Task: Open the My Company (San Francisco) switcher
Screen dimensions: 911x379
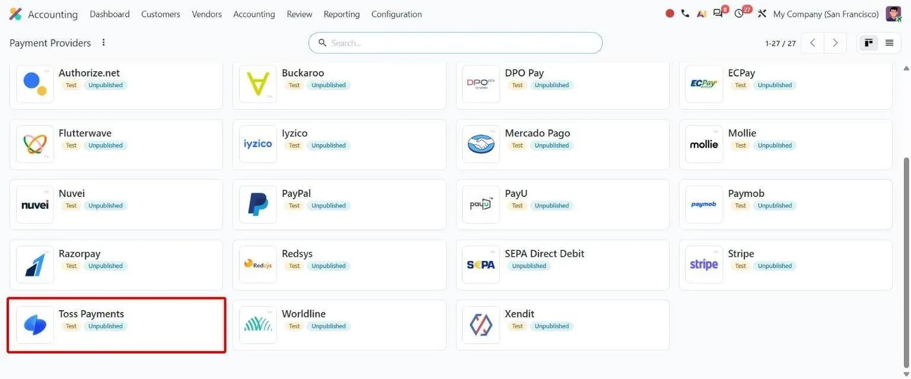Action: [x=826, y=14]
